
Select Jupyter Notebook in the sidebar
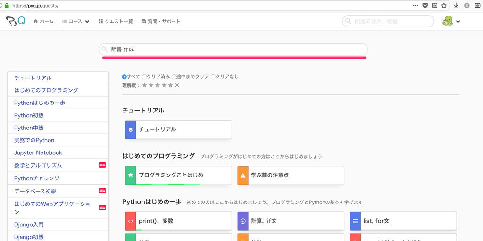(x=58, y=153)
